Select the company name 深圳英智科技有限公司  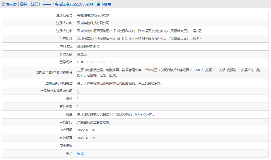tap(93, 23)
